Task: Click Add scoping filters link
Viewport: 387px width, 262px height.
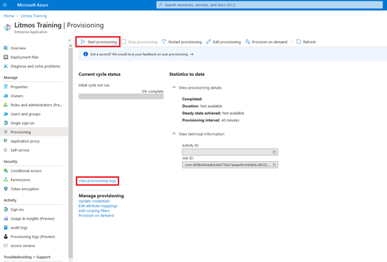Action: click(x=94, y=211)
